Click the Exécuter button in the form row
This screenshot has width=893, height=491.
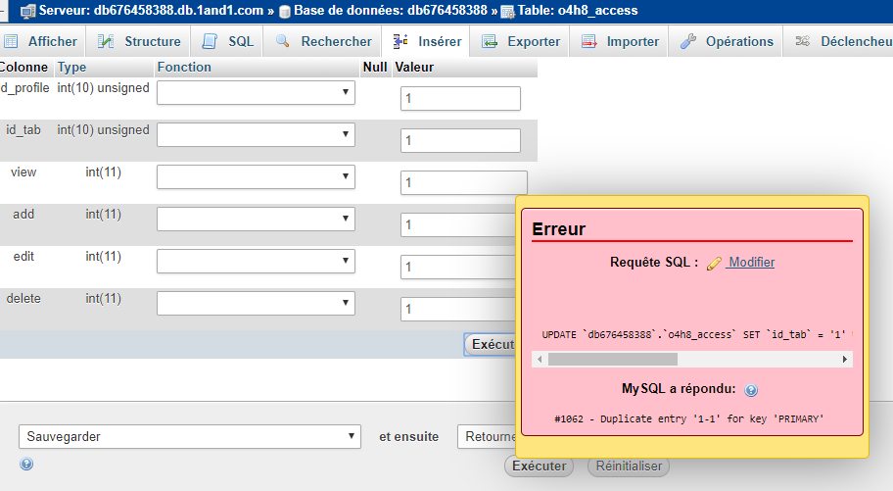coord(491,345)
